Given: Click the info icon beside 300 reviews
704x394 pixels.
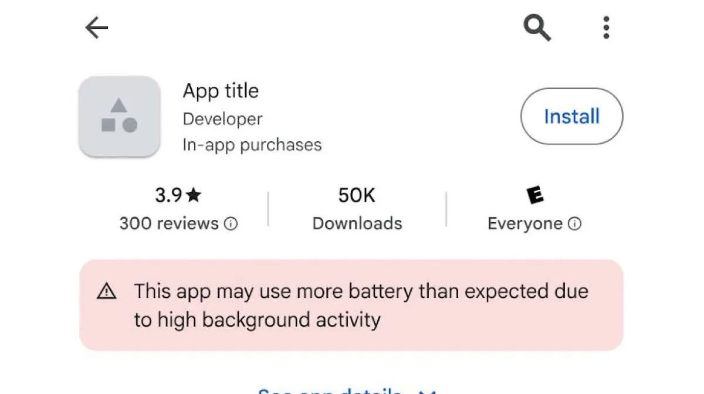Looking at the screenshot, I should click(231, 224).
